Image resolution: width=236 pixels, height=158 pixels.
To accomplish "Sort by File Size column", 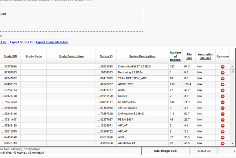I will 189,56.
